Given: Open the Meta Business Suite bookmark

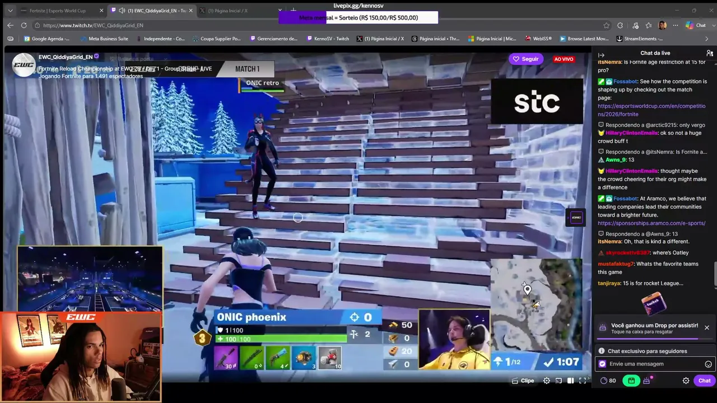Looking at the screenshot, I should point(104,39).
